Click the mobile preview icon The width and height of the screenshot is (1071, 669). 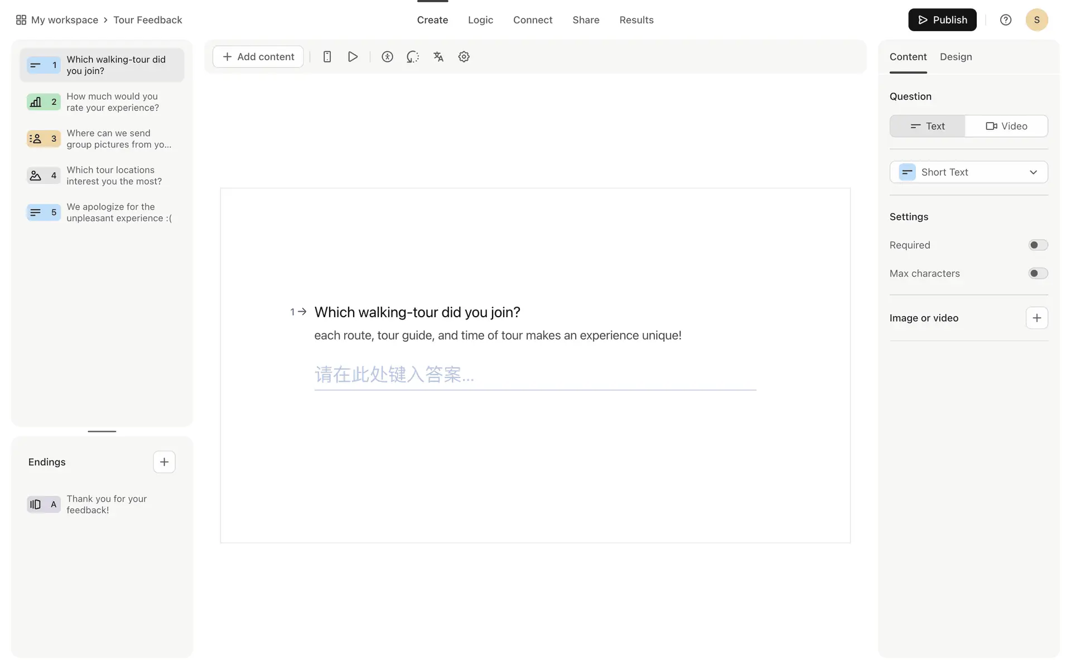[327, 57]
